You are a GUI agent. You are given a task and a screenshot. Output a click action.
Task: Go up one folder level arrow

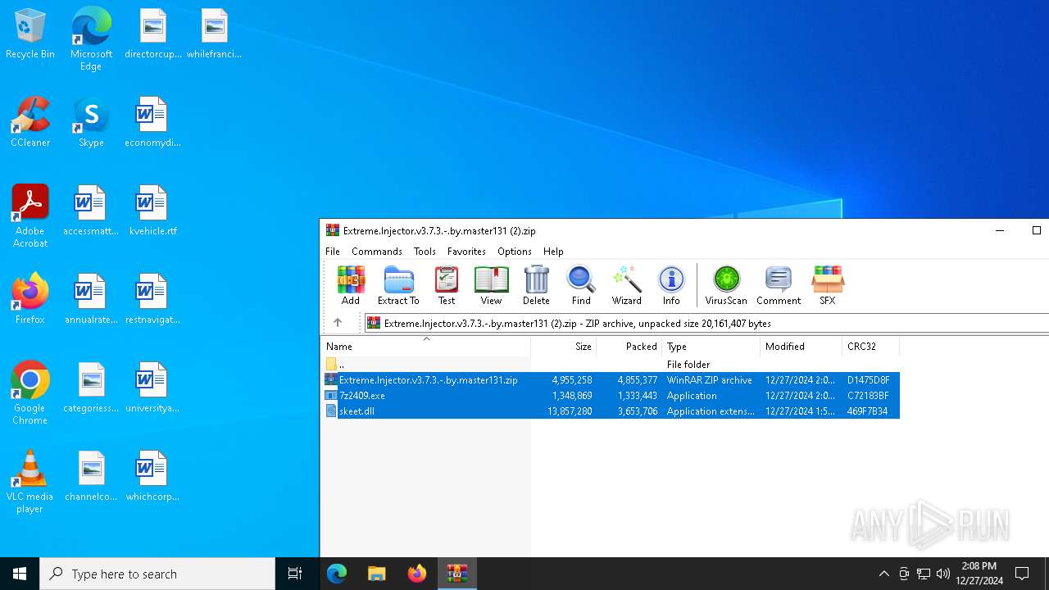[337, 323]
